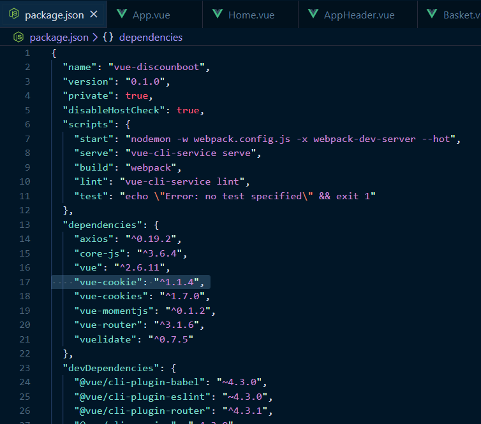
Task: Click the Vue icon on the Basket tab
Action: coord(433,14)
